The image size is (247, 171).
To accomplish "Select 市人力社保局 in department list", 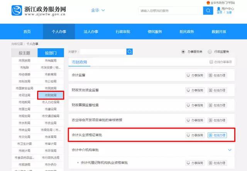I will 51,102.
